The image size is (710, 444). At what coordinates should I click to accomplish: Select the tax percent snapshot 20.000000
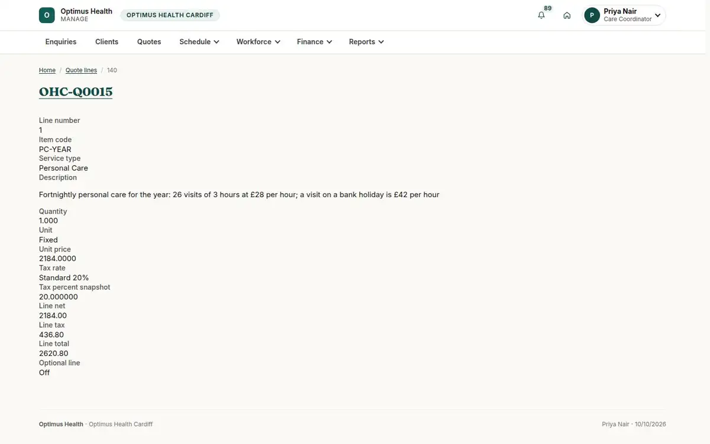59,297
